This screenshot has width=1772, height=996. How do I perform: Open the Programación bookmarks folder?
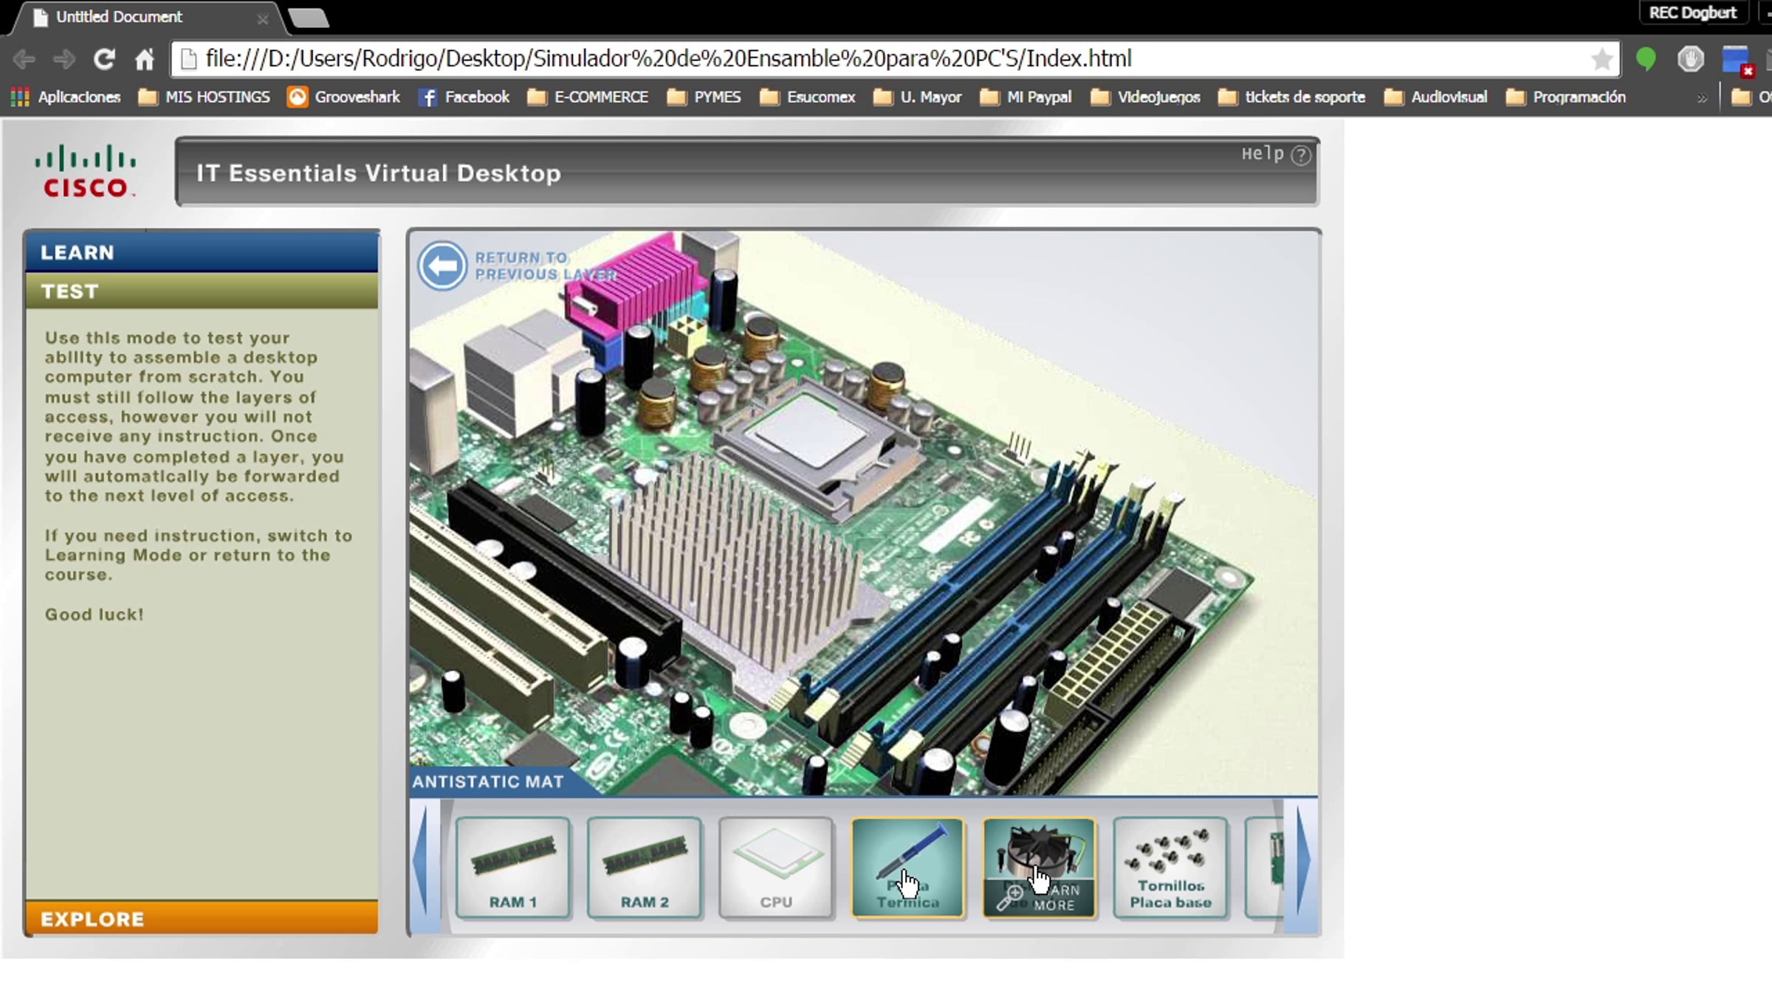pos(1566,97)
